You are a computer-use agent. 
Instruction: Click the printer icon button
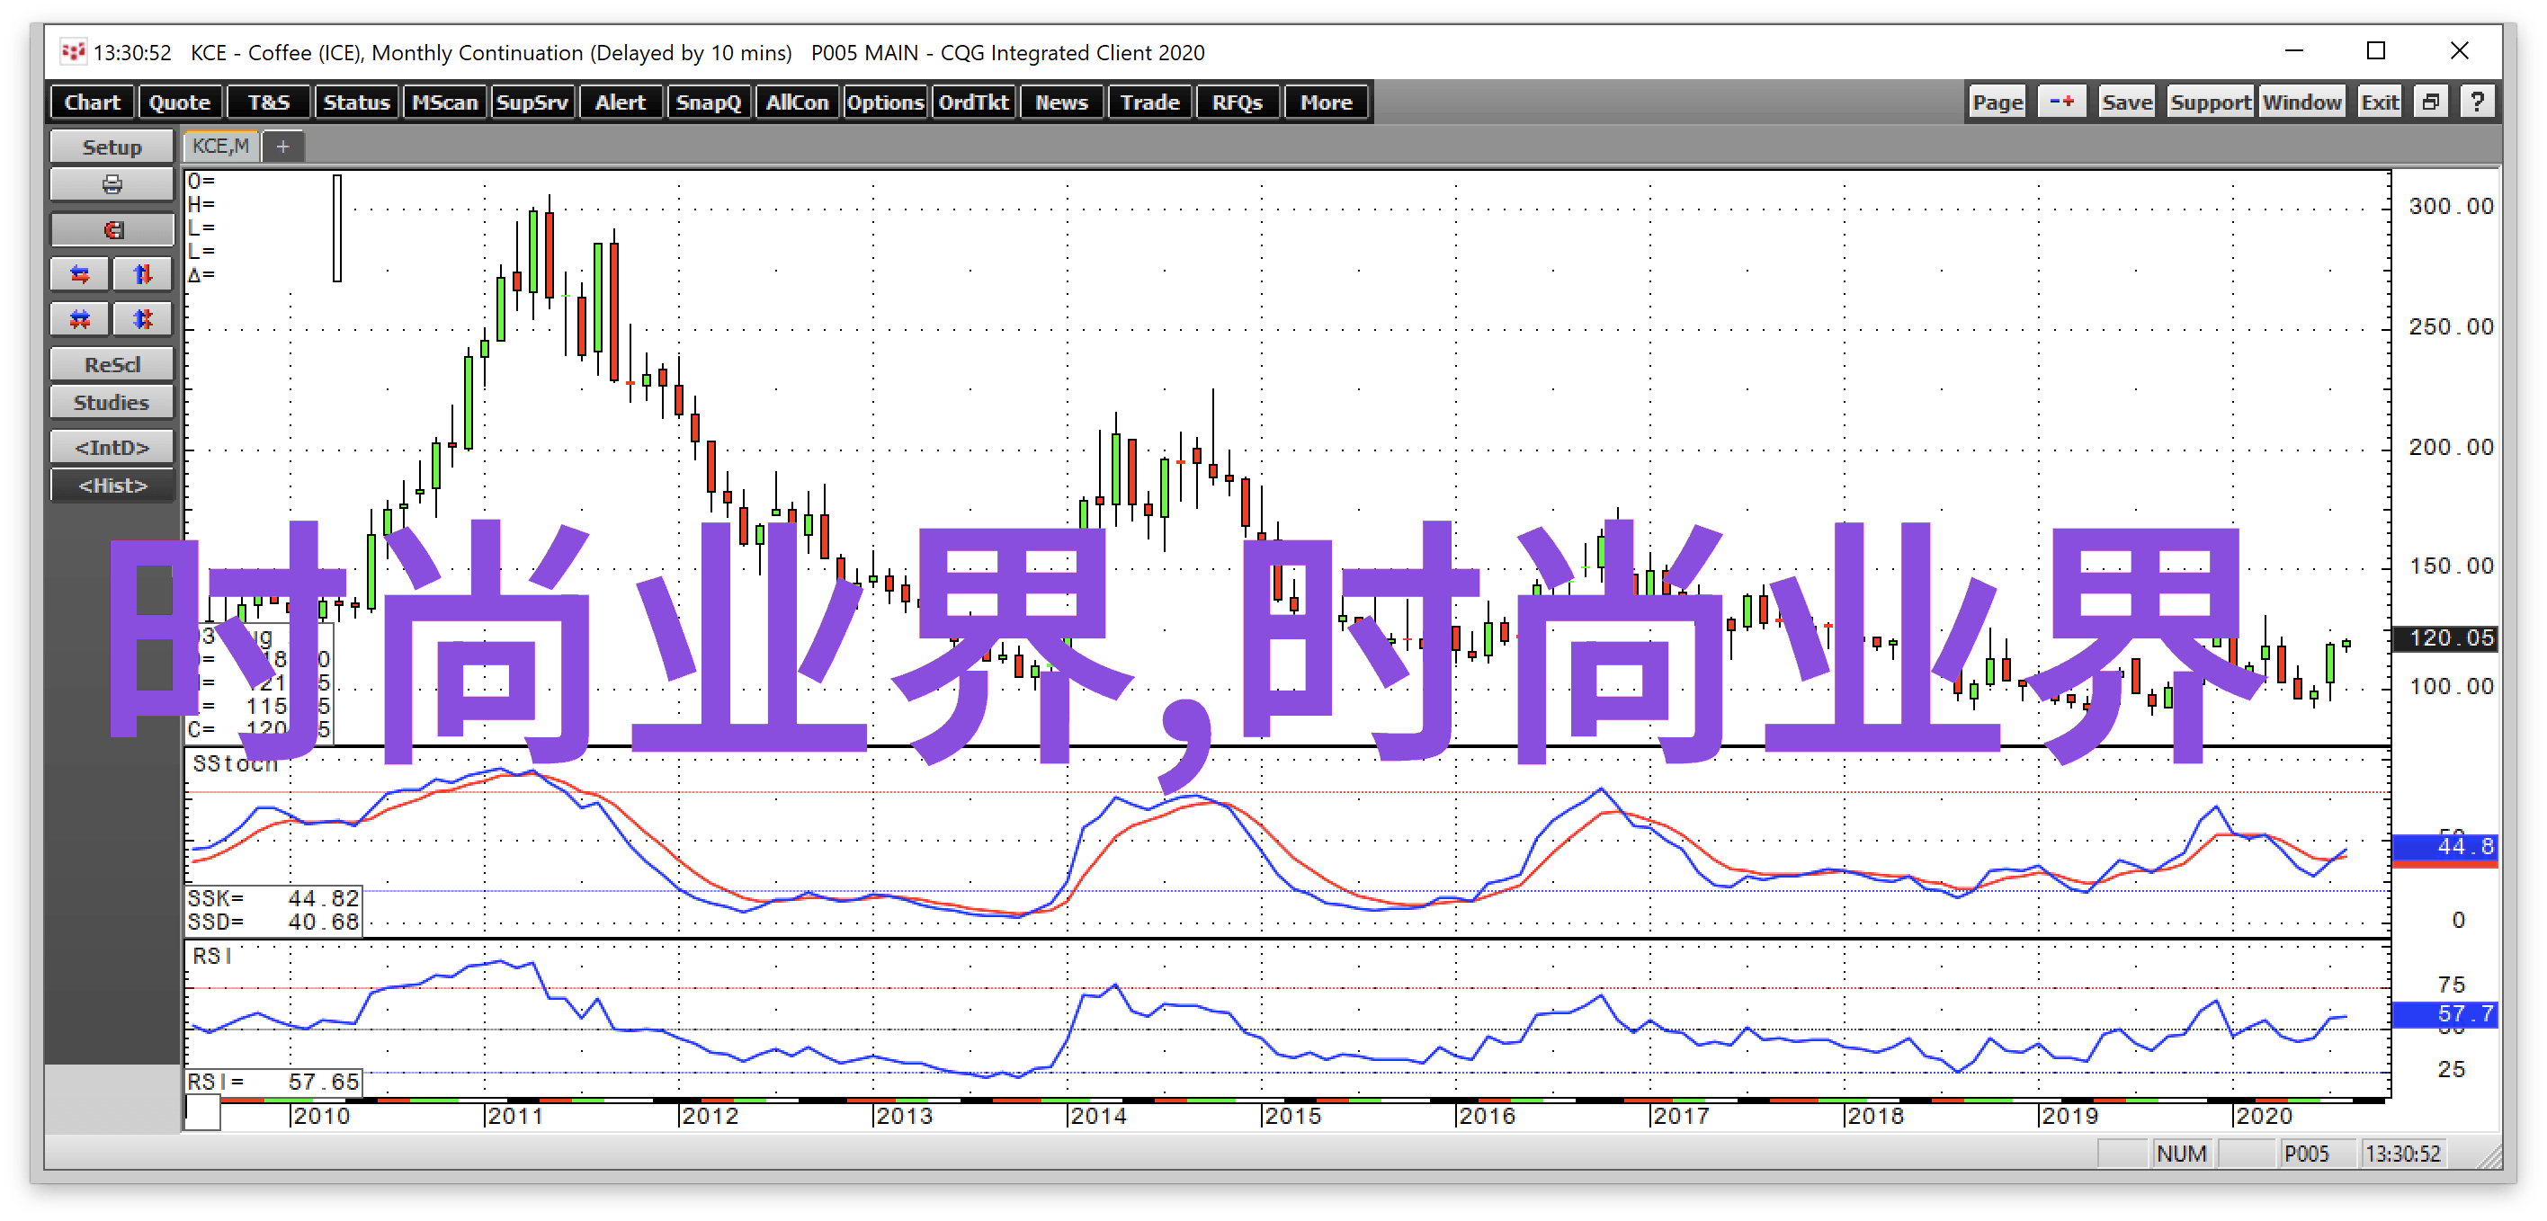point(112,185)
